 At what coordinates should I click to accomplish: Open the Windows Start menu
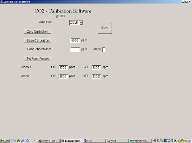click(x=5, y=141)
